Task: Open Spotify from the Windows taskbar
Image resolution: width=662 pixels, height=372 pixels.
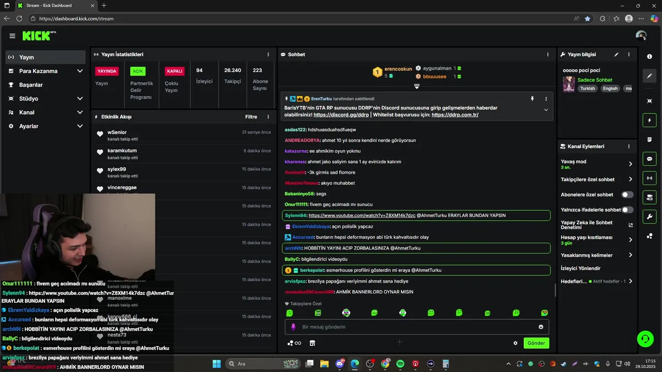Action: point(400,364)
